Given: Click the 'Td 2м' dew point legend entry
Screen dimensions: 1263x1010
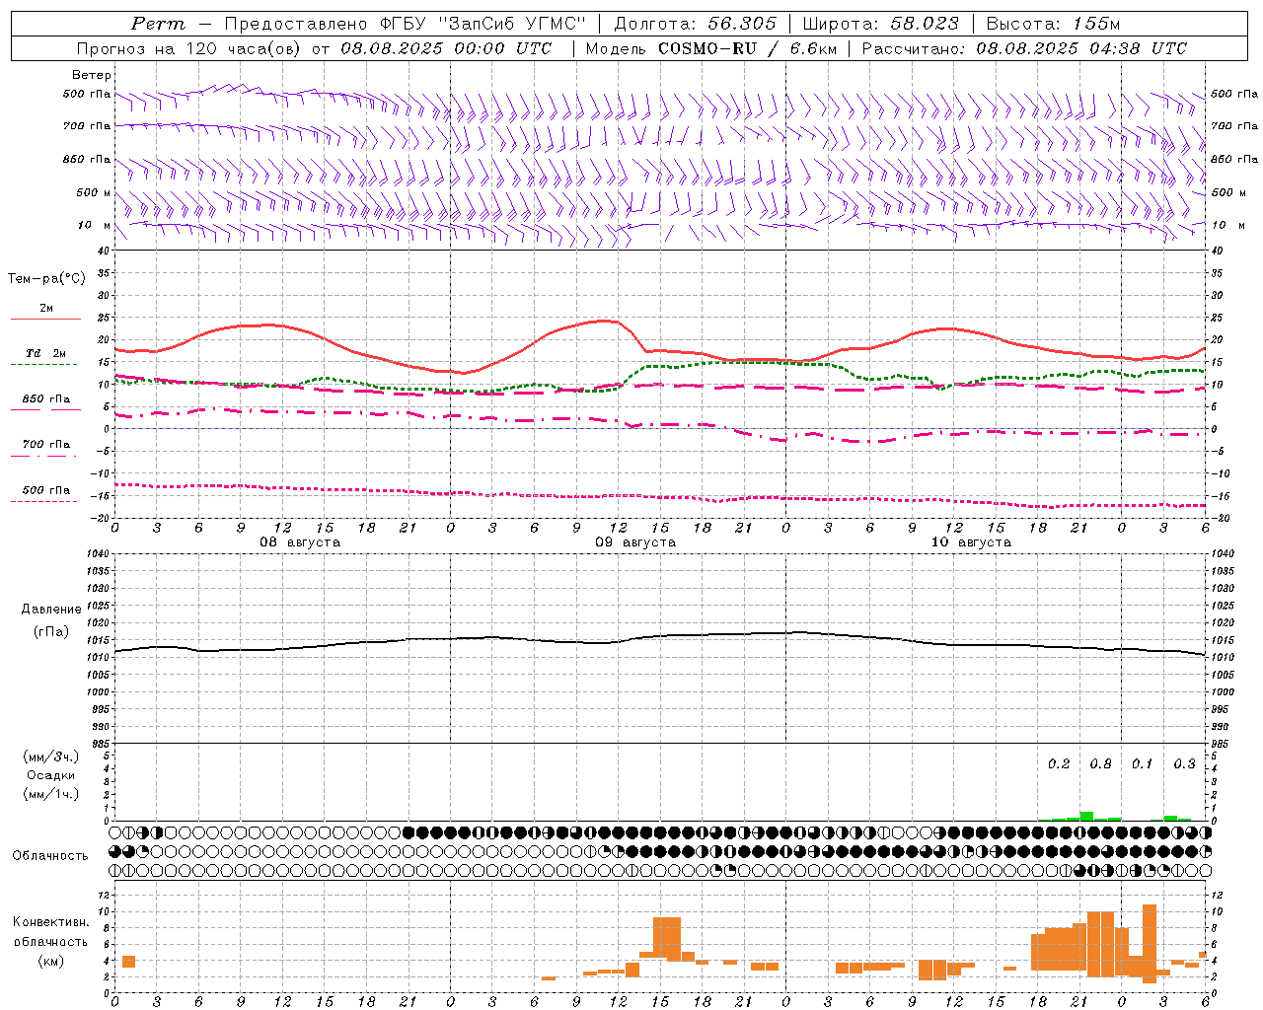Looking at the screenshot, I should 45,353.
